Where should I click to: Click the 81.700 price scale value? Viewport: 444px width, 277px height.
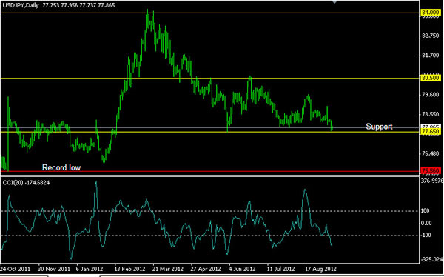pyautogui.click(x=431, y=56)
